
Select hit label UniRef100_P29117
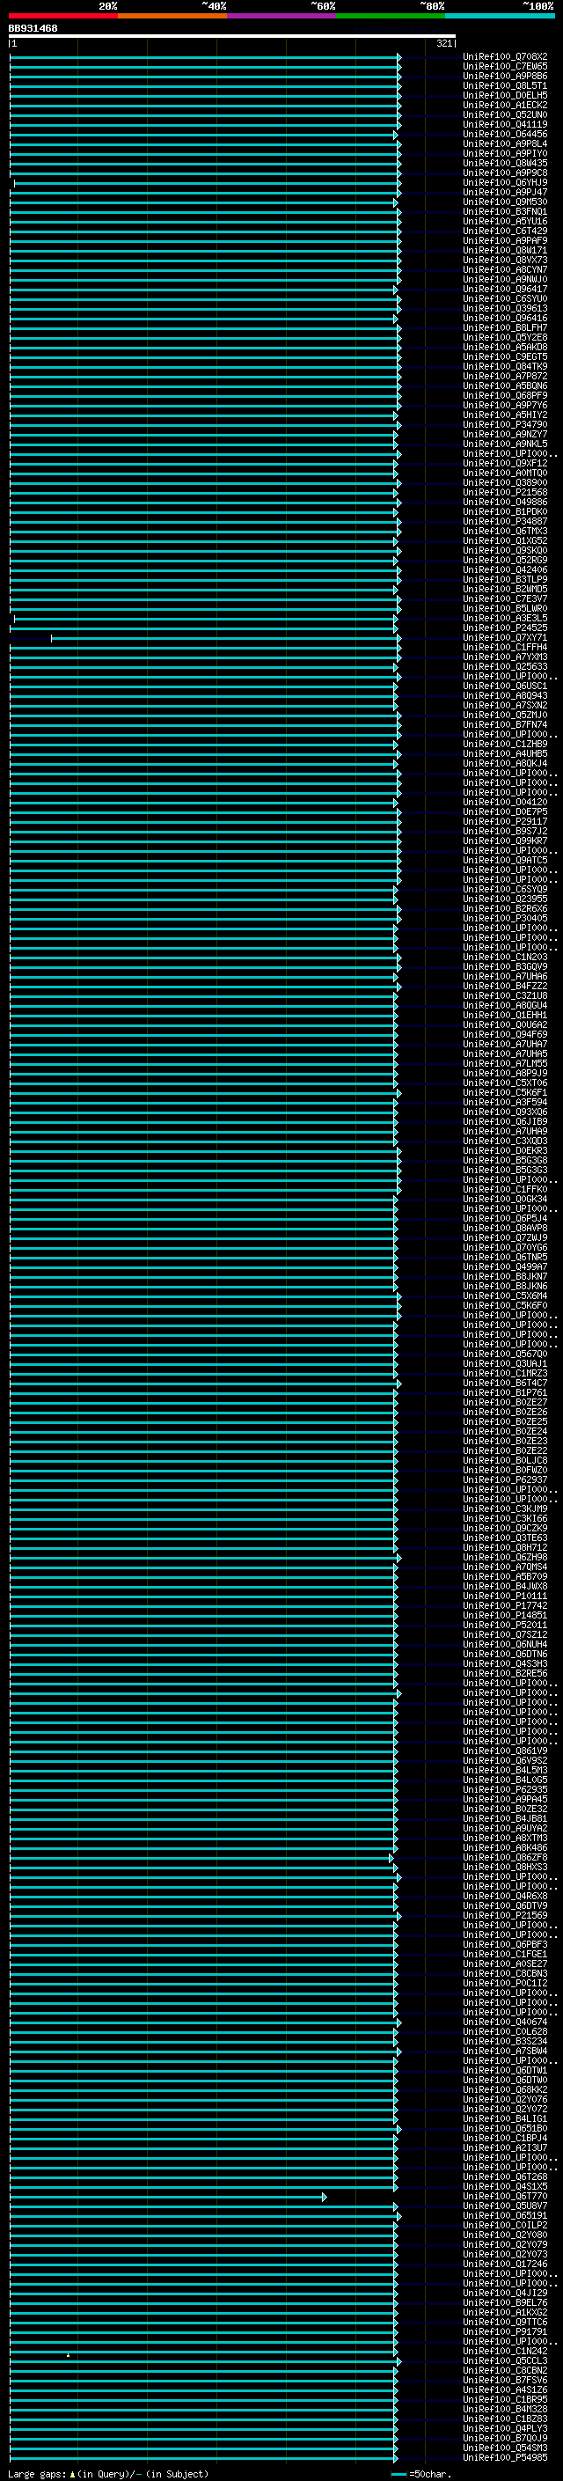(x=505, y=821)
